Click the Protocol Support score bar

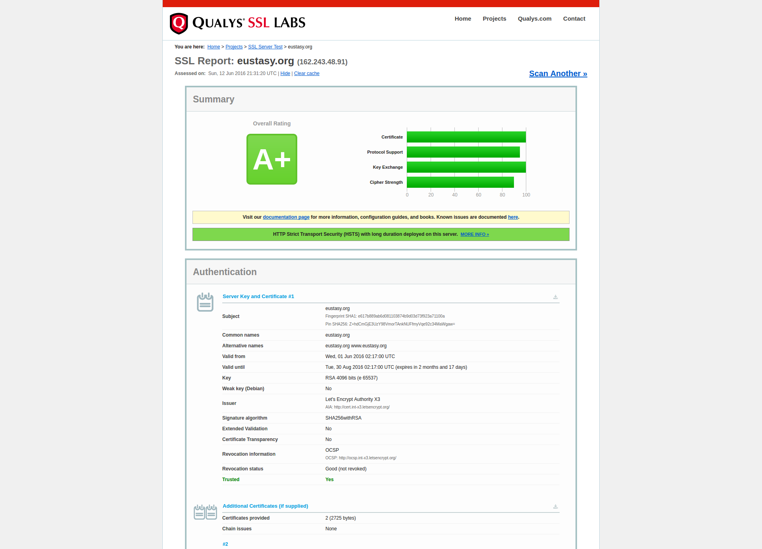coord(463,152)
